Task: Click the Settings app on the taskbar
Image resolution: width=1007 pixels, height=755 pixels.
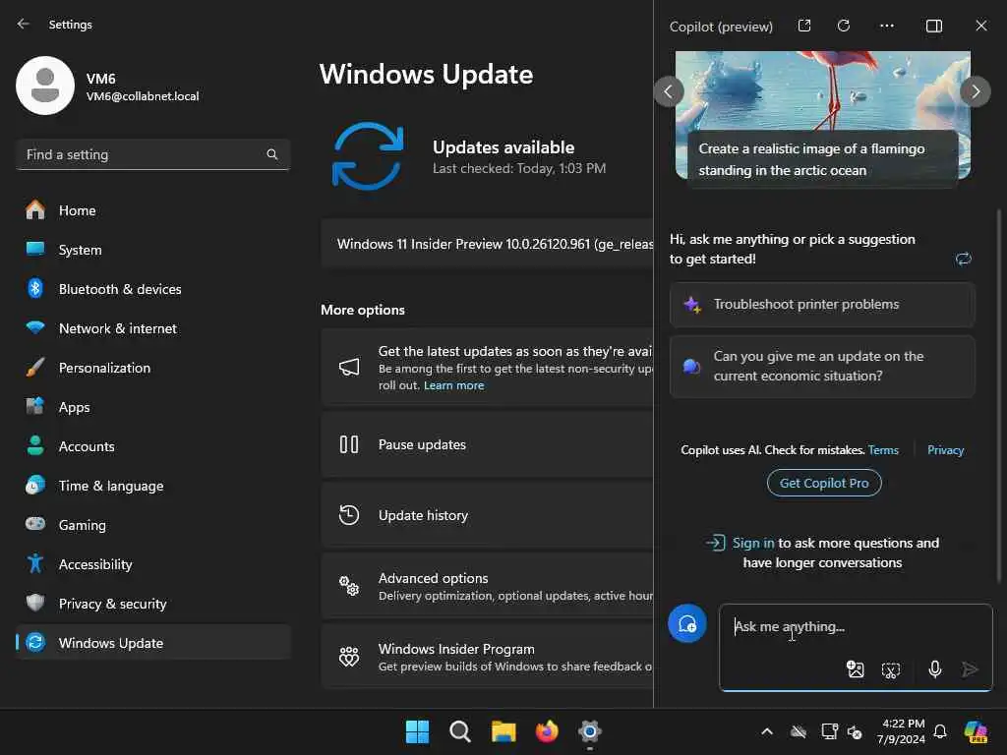Action: tap(589, 731)
